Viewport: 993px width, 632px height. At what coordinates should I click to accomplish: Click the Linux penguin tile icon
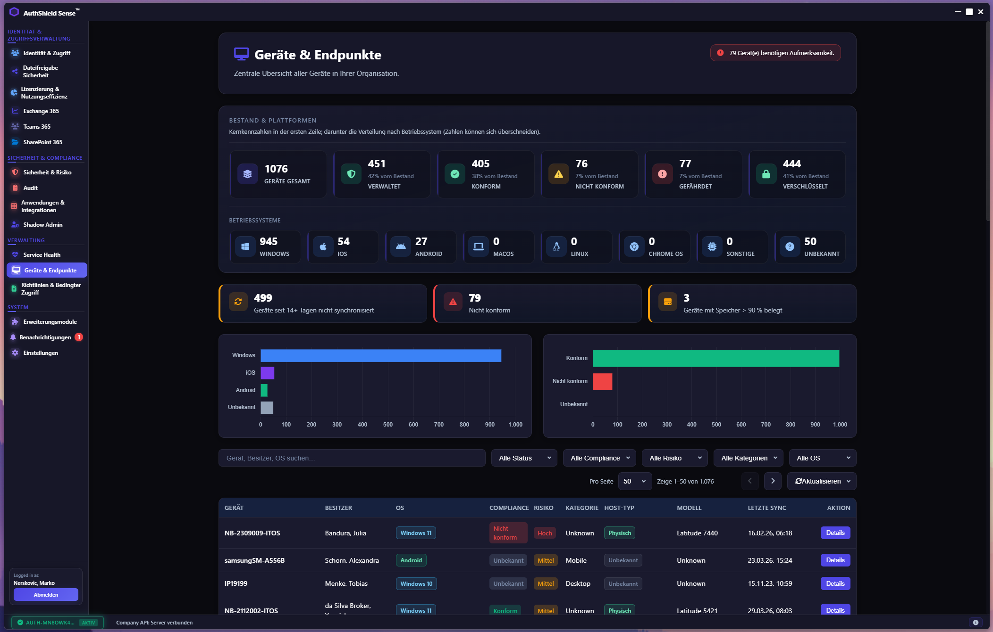coord(556,246)
